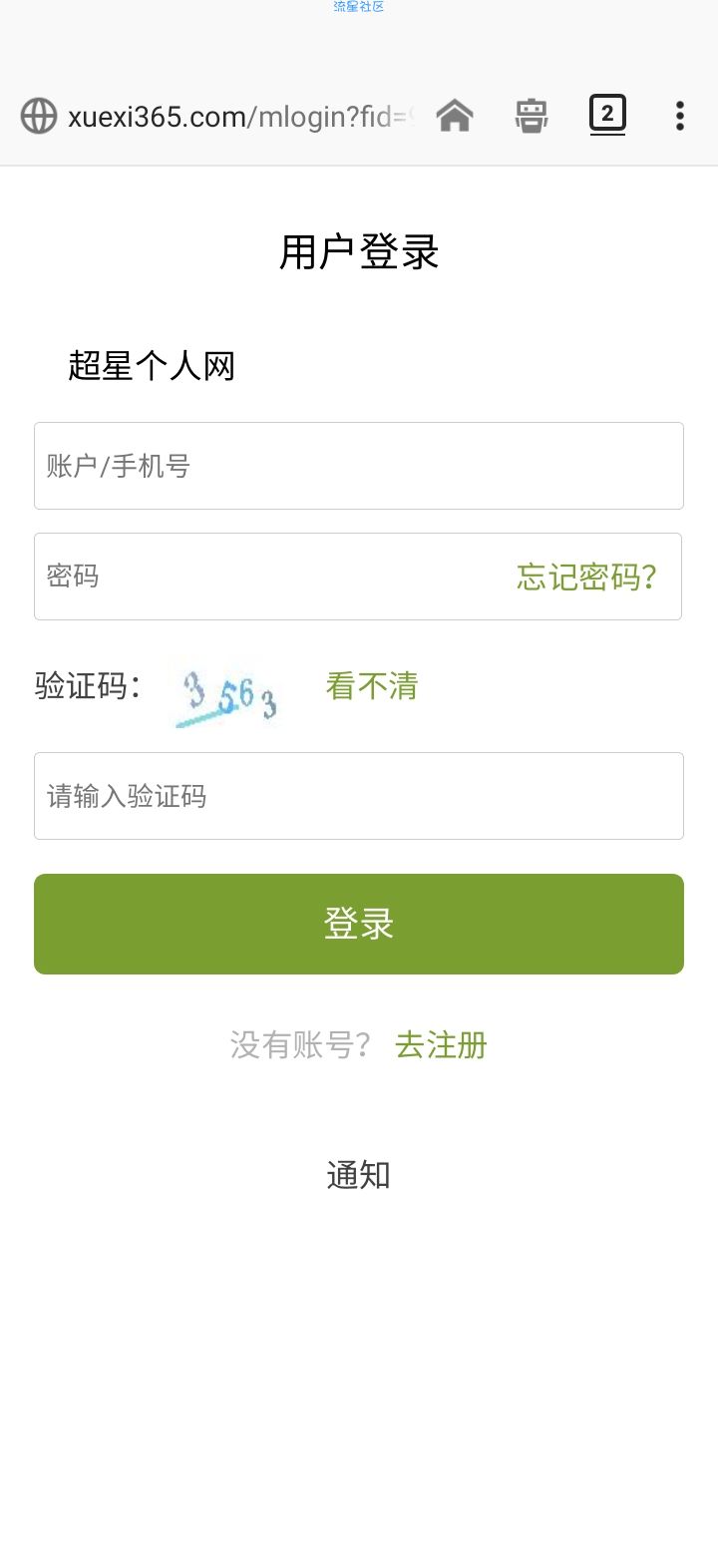
Task: Click the 验证码: label
Action: (x=88, y=686)
